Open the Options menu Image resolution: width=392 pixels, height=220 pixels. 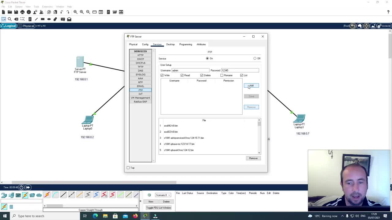pyautogui.click(x=19, y=6)
